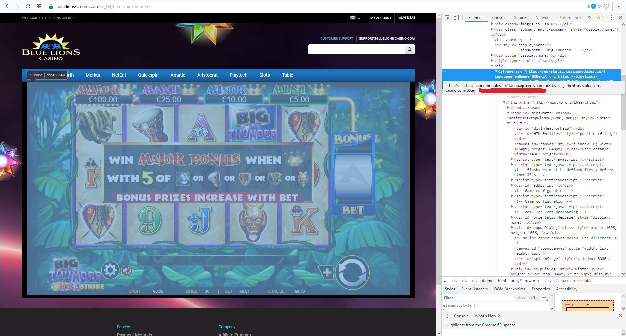Open the Merkur games category
The image size is (626, 336).
(x=93, y=75)
